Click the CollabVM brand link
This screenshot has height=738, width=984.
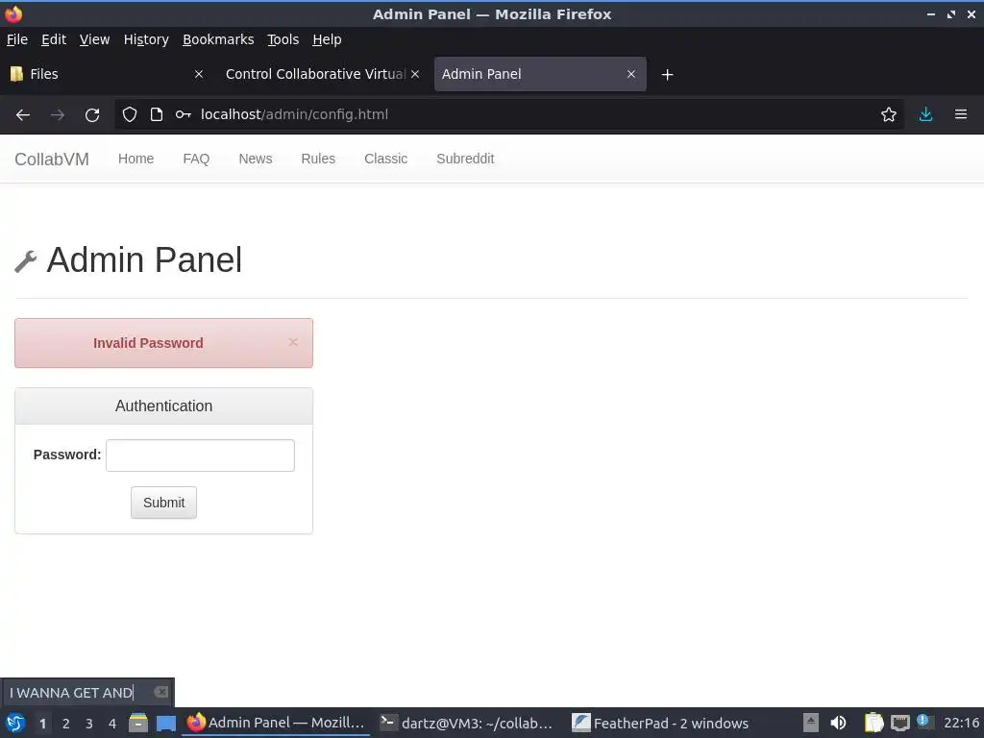click(52, 160)
